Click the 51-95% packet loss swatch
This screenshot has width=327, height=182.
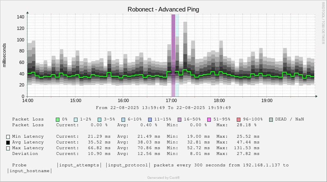coord(209,120)
